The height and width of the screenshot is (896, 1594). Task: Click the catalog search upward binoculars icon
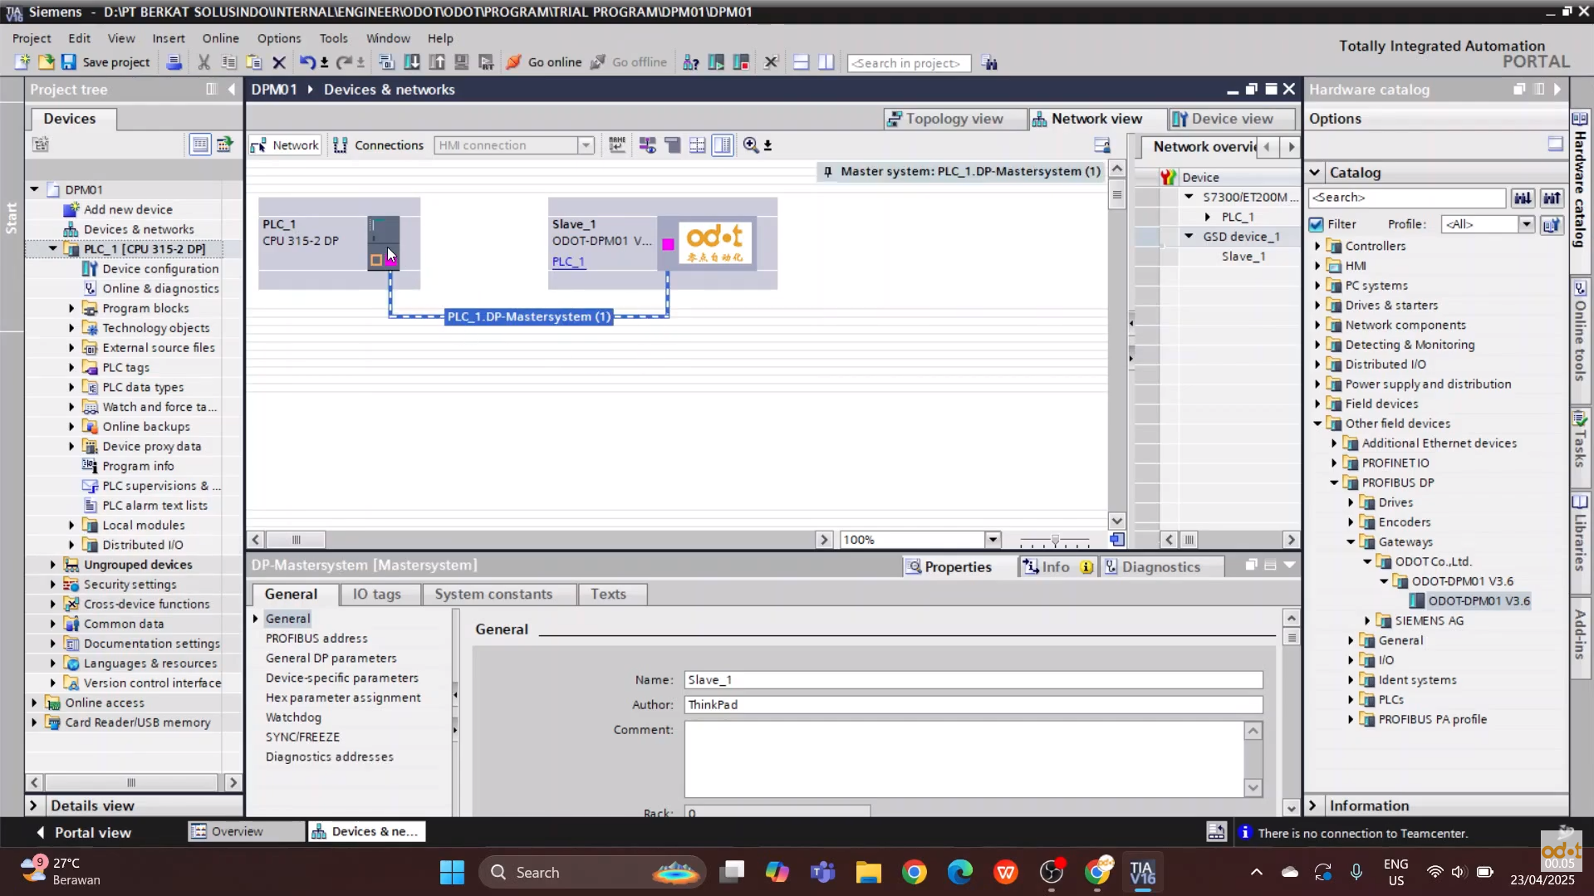click(x=1552, y=198)
